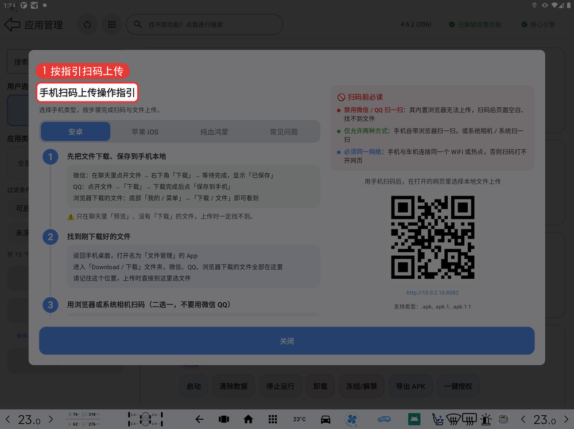This screenshot has width=574, height=429.
Task: Open the green Android app icon
Action: (414, 419)
